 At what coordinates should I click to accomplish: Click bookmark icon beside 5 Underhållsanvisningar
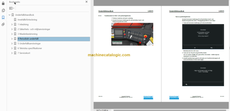tap(15, 43)
